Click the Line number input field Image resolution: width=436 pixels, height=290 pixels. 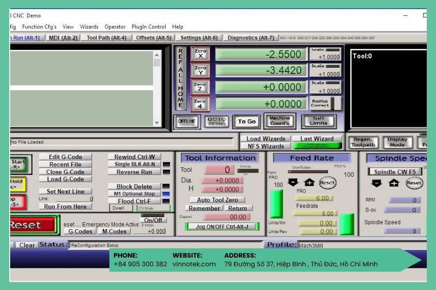coord(75,199)
